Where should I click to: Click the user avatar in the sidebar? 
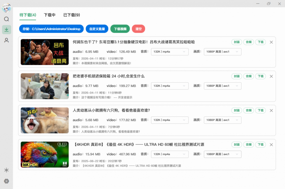(x=6, y=8)
